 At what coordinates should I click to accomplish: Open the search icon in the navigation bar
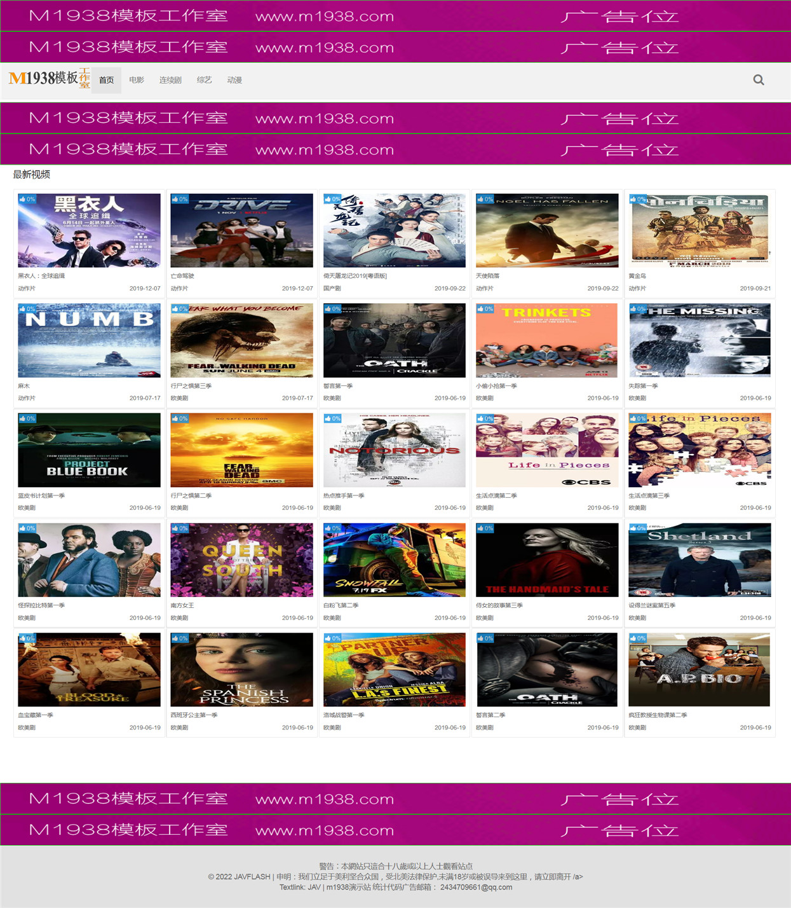[759, 80]
